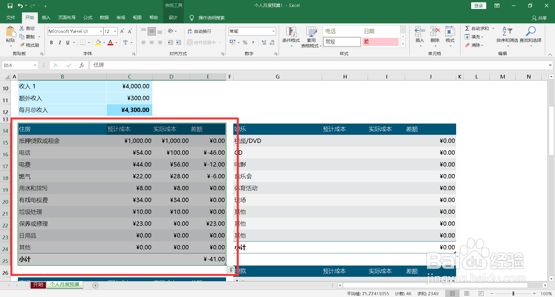Image resolution: width=555 pixels, height=297 pixels.
Task: Click the red font color swatch
Action: coord(110,42)
